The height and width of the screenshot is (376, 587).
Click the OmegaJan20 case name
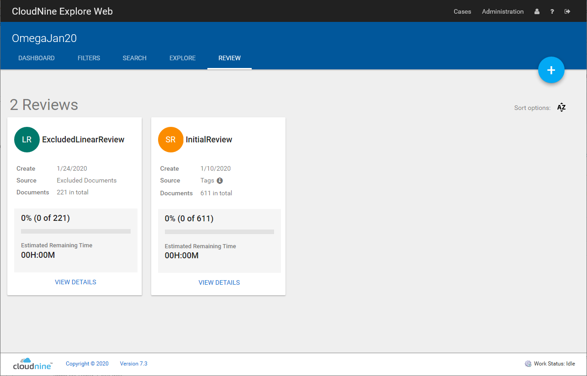44,38
